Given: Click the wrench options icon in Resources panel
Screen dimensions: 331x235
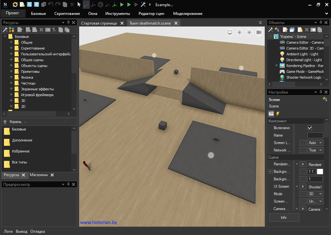Looking at the screenshot, I should [x=5, y=30].
